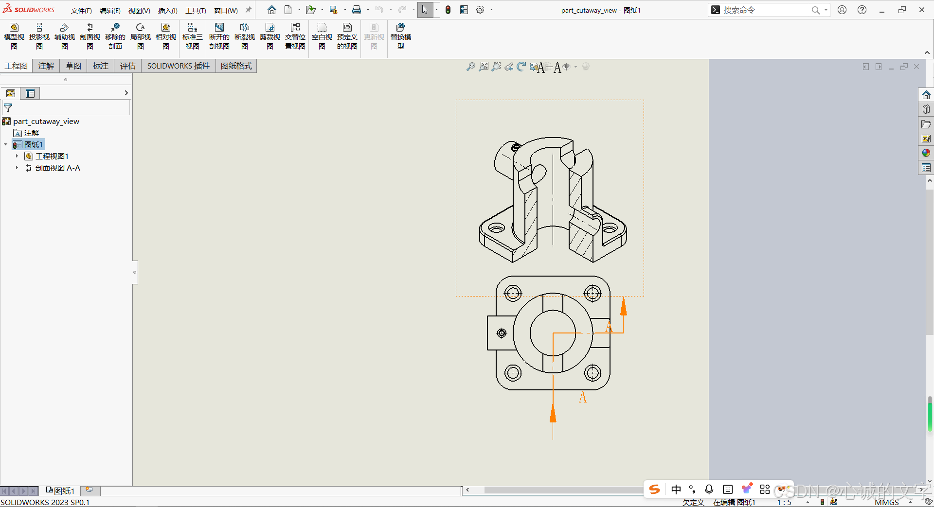Open the help question mark icon
This screenshot has height=507, width=934.
tap(862, 10)
